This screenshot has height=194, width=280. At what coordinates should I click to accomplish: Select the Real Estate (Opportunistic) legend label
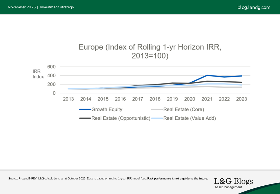[x=121, y=118]
